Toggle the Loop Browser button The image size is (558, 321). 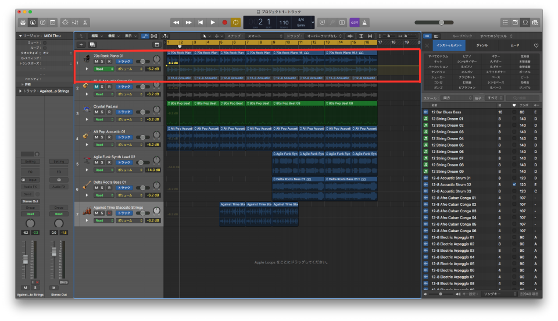click(x=525, y=23)
